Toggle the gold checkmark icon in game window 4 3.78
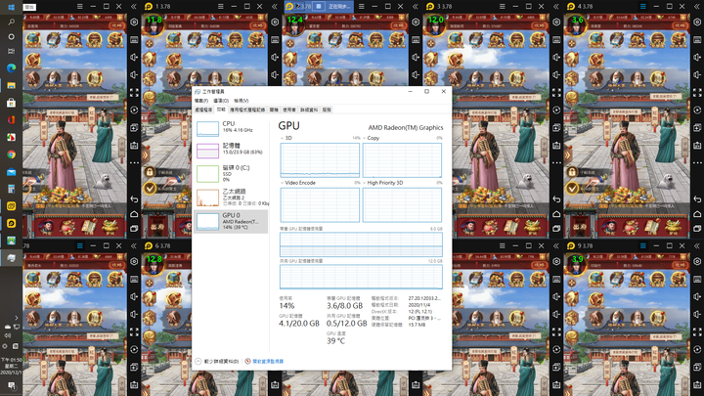 572,188
